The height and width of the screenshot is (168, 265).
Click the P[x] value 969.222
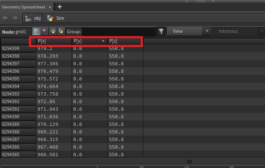coord(48,132)
